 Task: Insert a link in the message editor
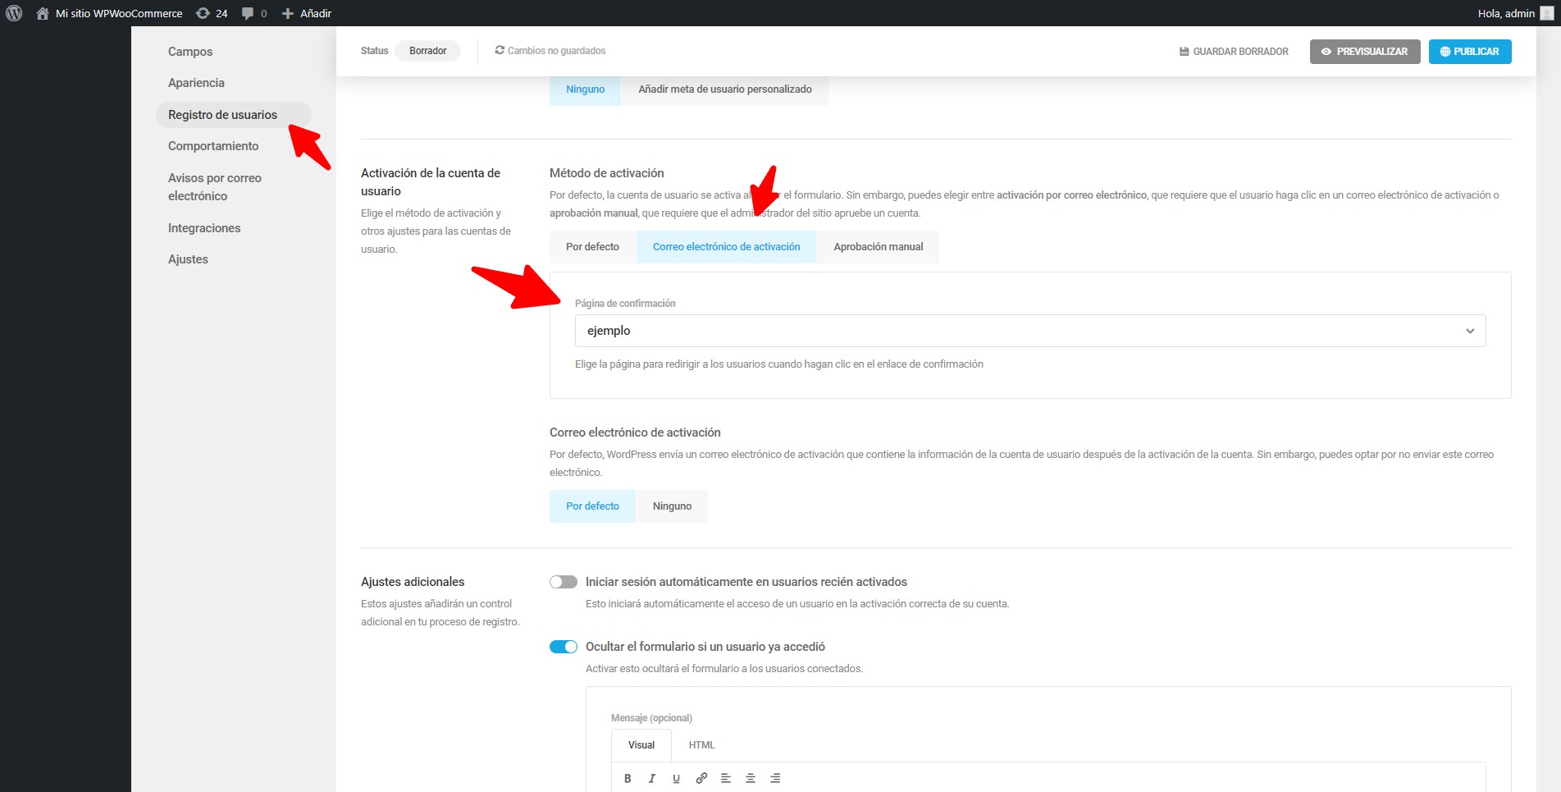point(701,778)
